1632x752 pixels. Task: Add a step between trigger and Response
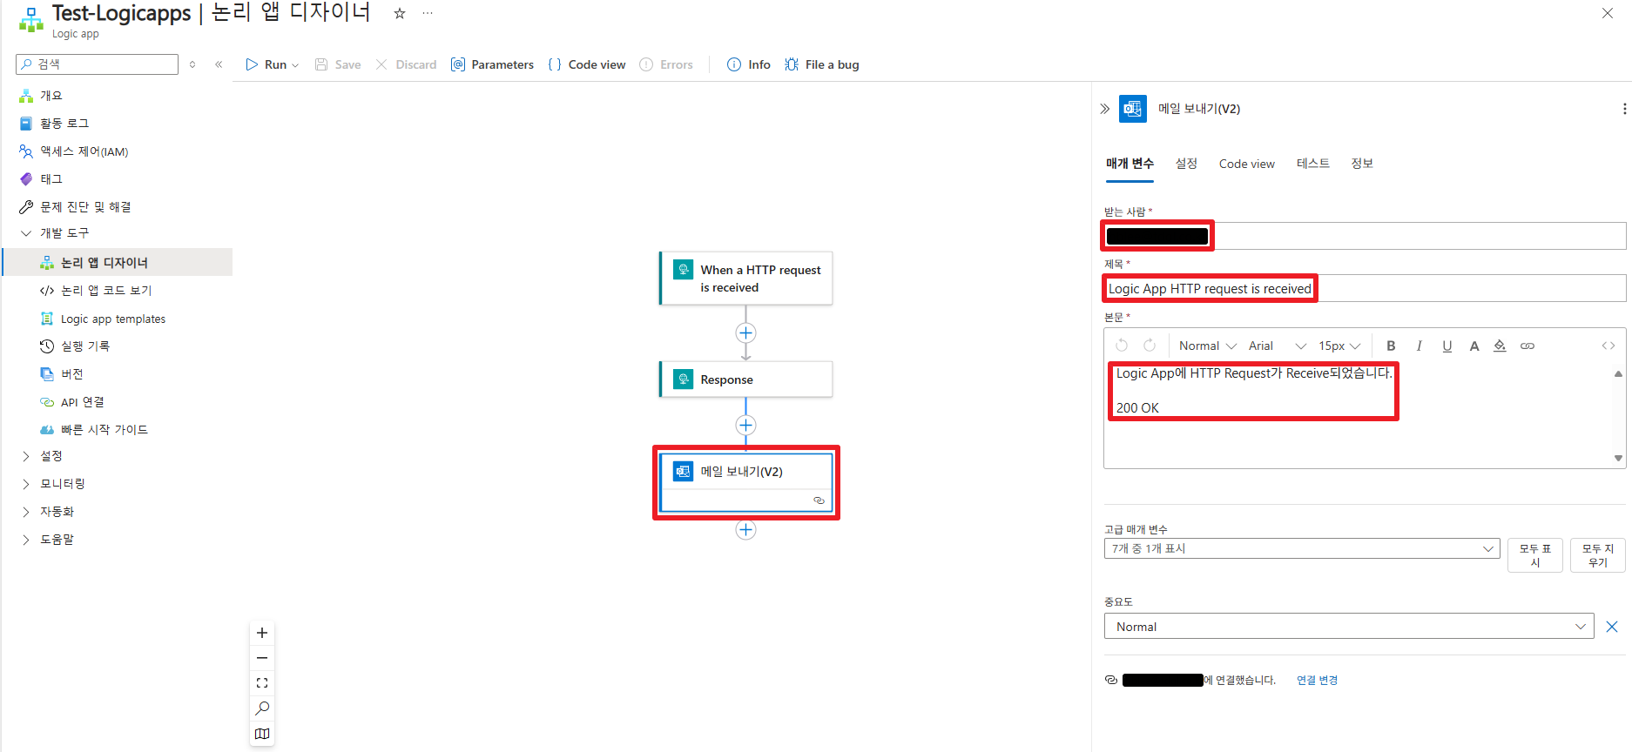745,332
